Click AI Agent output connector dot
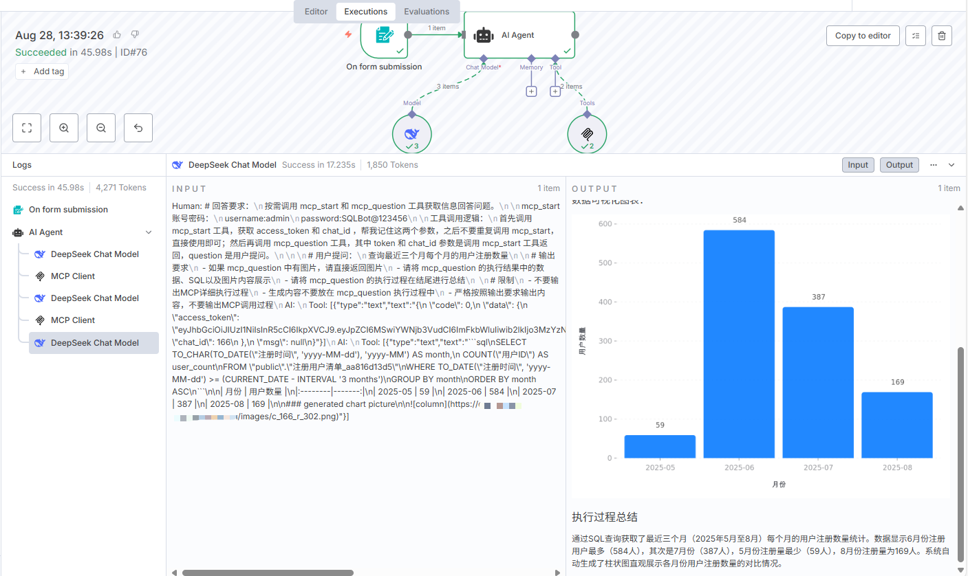968x576 pixels. (x=575, y=34)
